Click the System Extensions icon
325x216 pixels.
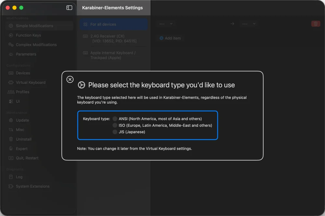[x=11, y=186]
